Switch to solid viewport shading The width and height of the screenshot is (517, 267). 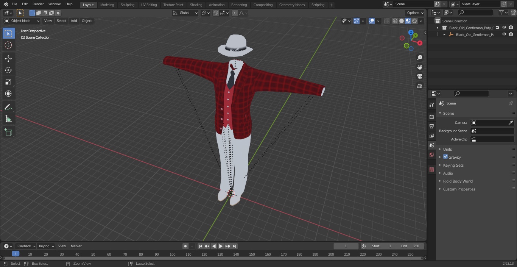[402, 21]
